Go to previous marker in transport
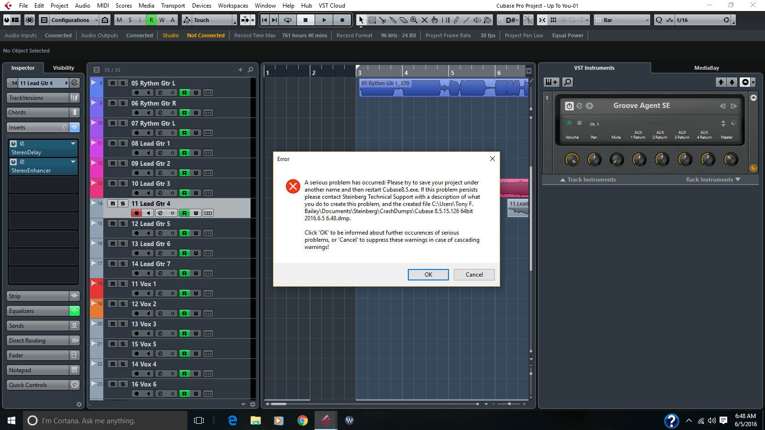The height and width of the screenshot is (430, 765). click(264, 20)
